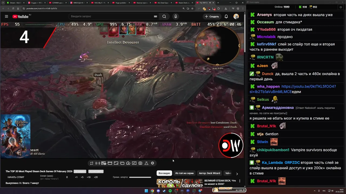Click the Chrome icon in the taskbar
Screen dimensions: 346x194
tap(152, 191)
